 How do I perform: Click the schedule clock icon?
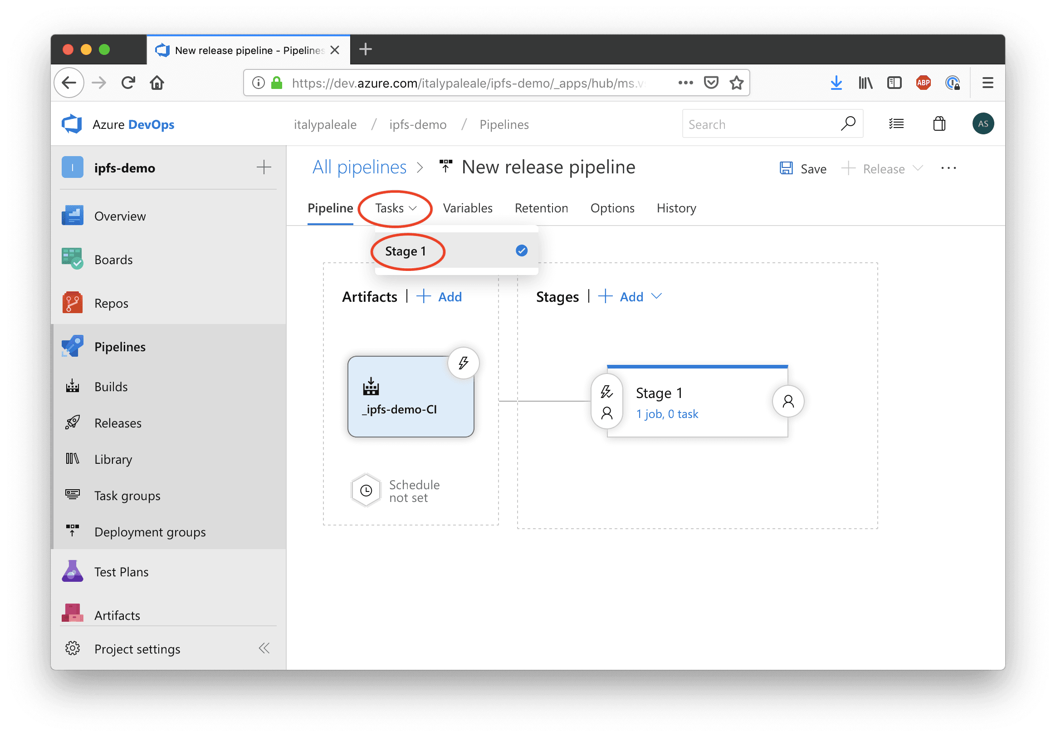pyautogui.click(x=366, y=491)
